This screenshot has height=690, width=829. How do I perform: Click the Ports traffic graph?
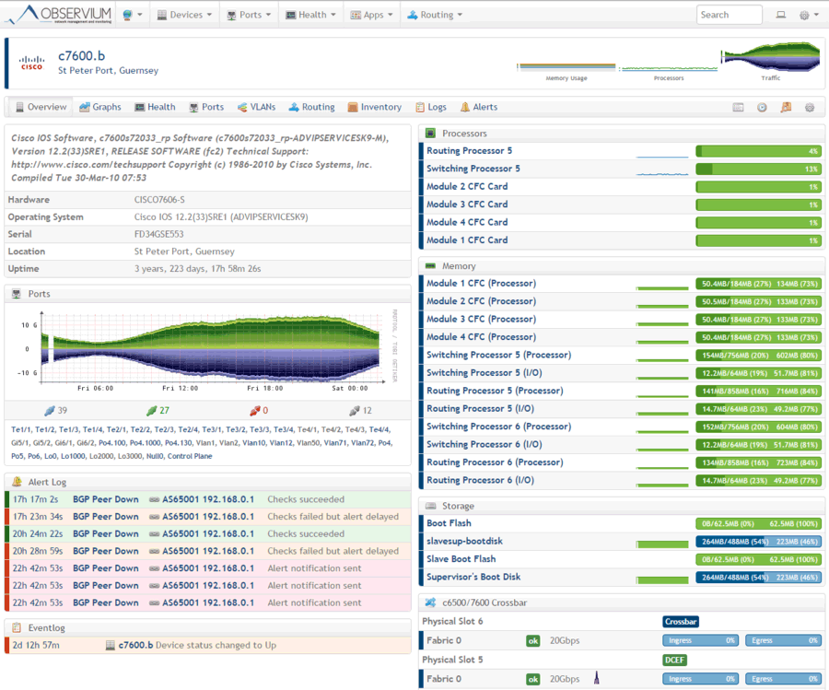point(204,349)
